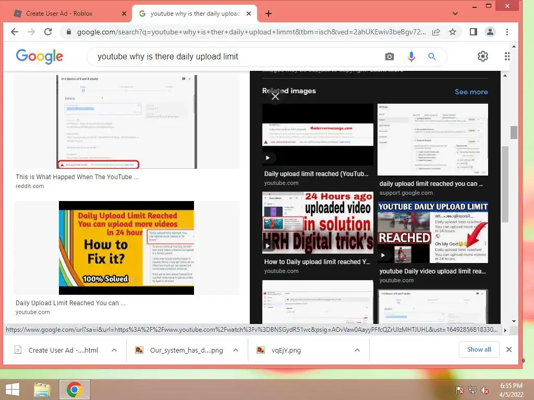Click the preview panel scroll up arrow
Image resolution: width=534 pixels, height=400 pixels.
click(x=505, y=75)
